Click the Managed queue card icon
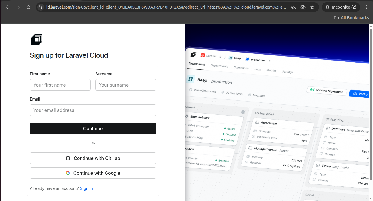The width and height of the screenshot is (373, 201). coord(250,148)
